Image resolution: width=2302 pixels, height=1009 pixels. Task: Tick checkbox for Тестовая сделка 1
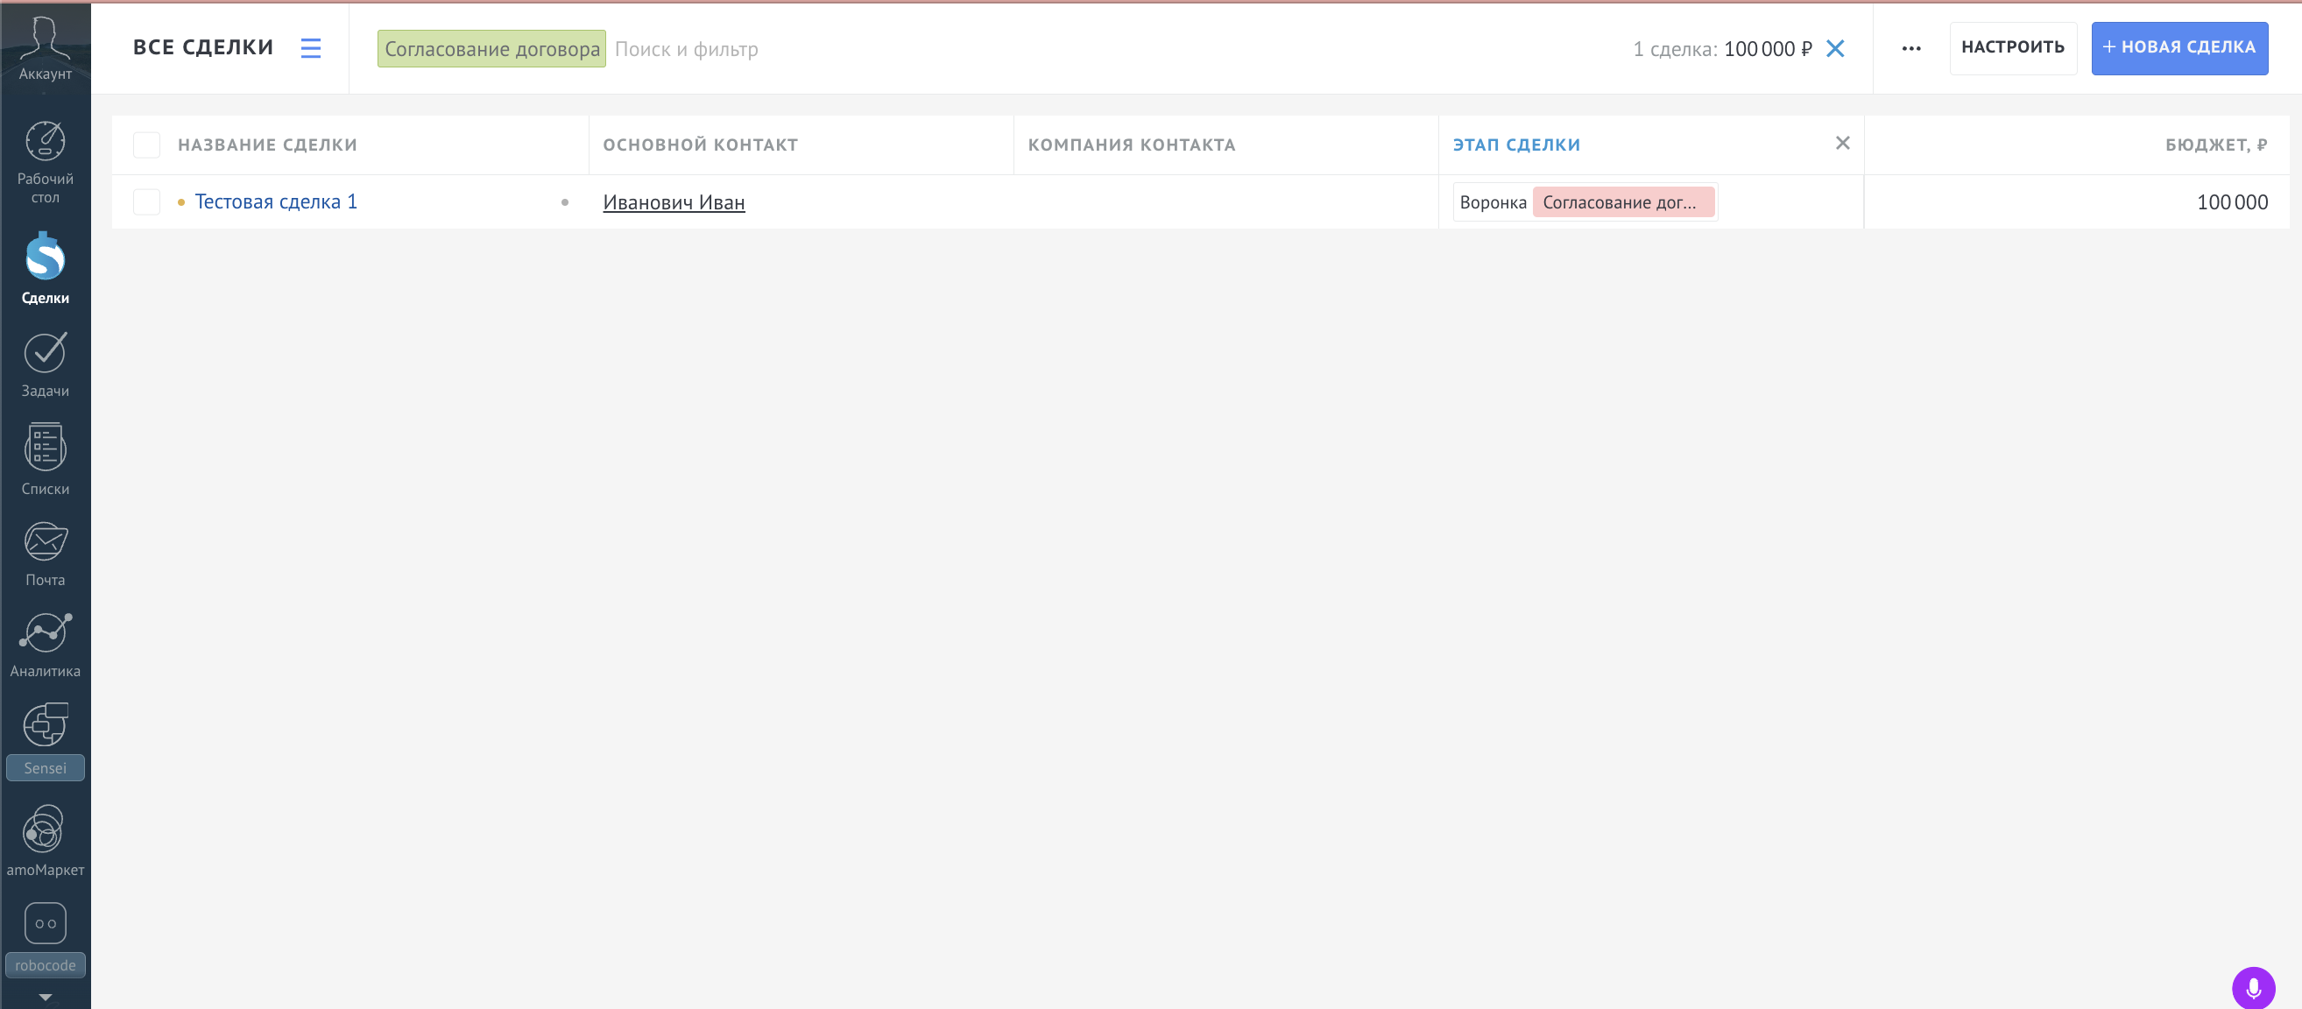(x=146, y=202)
